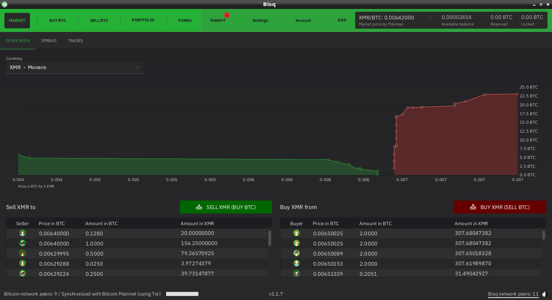Click Bisq network peers: 11 link
The image size is (552, 300).
click(x=513, y=294)
